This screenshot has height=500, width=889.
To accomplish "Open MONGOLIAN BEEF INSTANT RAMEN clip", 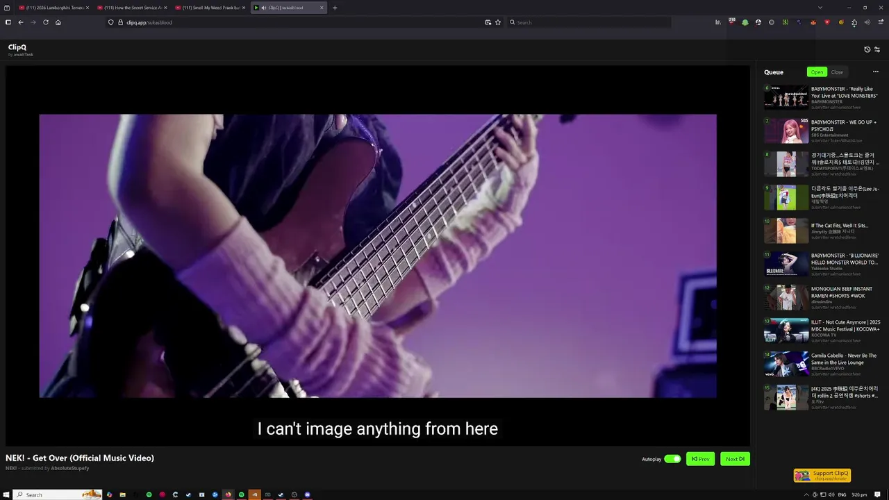I will (822, 297).
